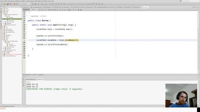The image size is (200, 112).
Task: Click the Shift Line Right icon
Action: pyautogui.click(x=70, y=10)
